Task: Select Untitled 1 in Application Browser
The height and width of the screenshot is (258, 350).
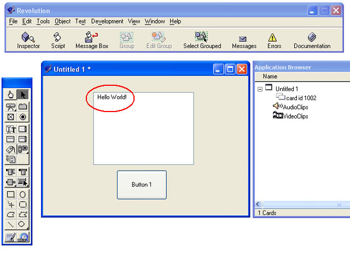Action: click(x=287, y=89)
